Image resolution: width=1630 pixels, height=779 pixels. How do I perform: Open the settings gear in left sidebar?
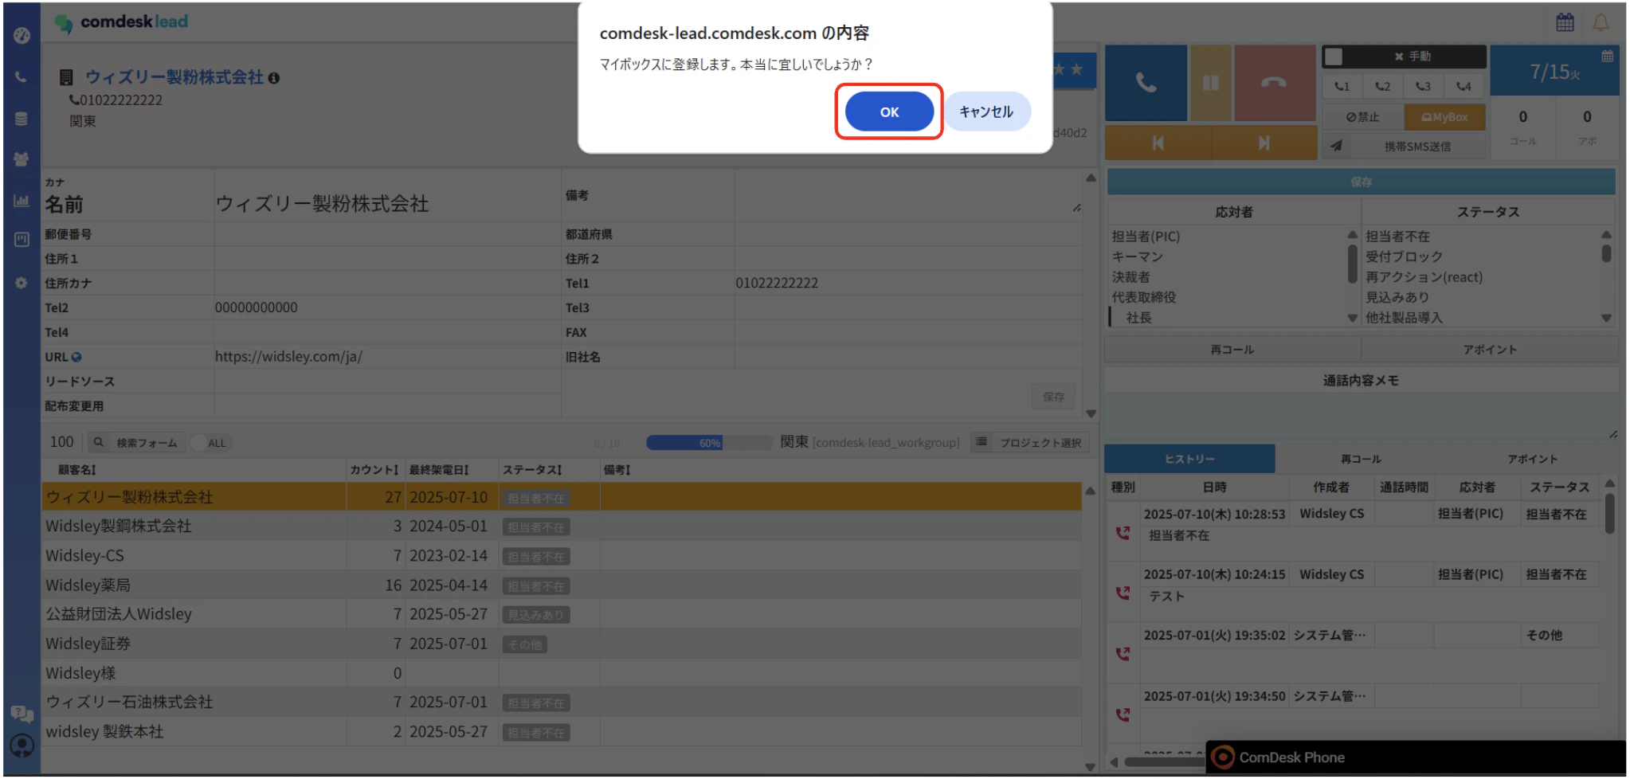click(22, 283)
